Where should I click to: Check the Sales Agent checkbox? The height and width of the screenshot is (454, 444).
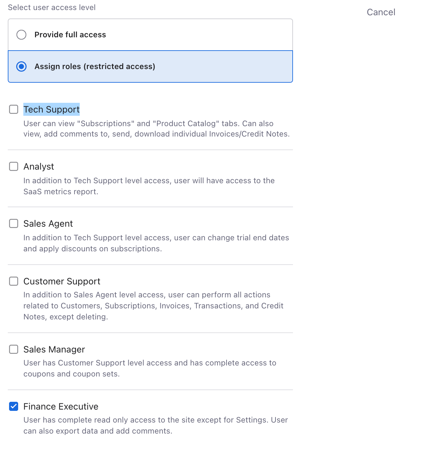tap(14, 224)
